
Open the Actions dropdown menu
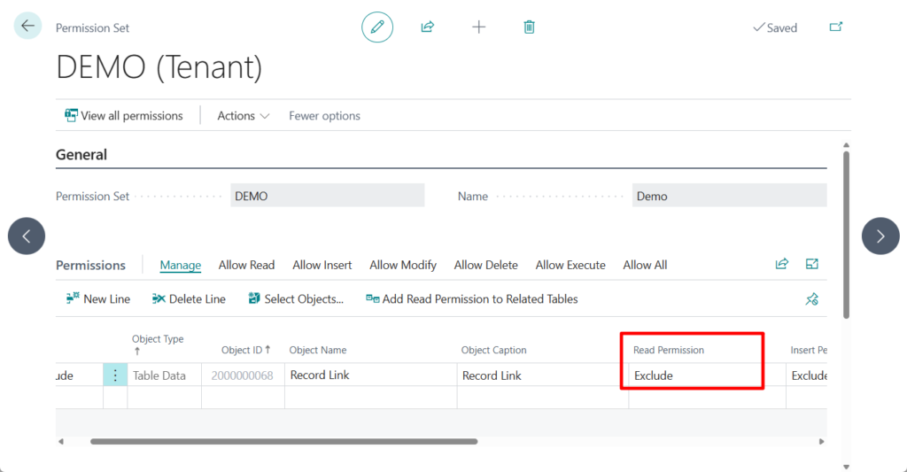(244, 116)
